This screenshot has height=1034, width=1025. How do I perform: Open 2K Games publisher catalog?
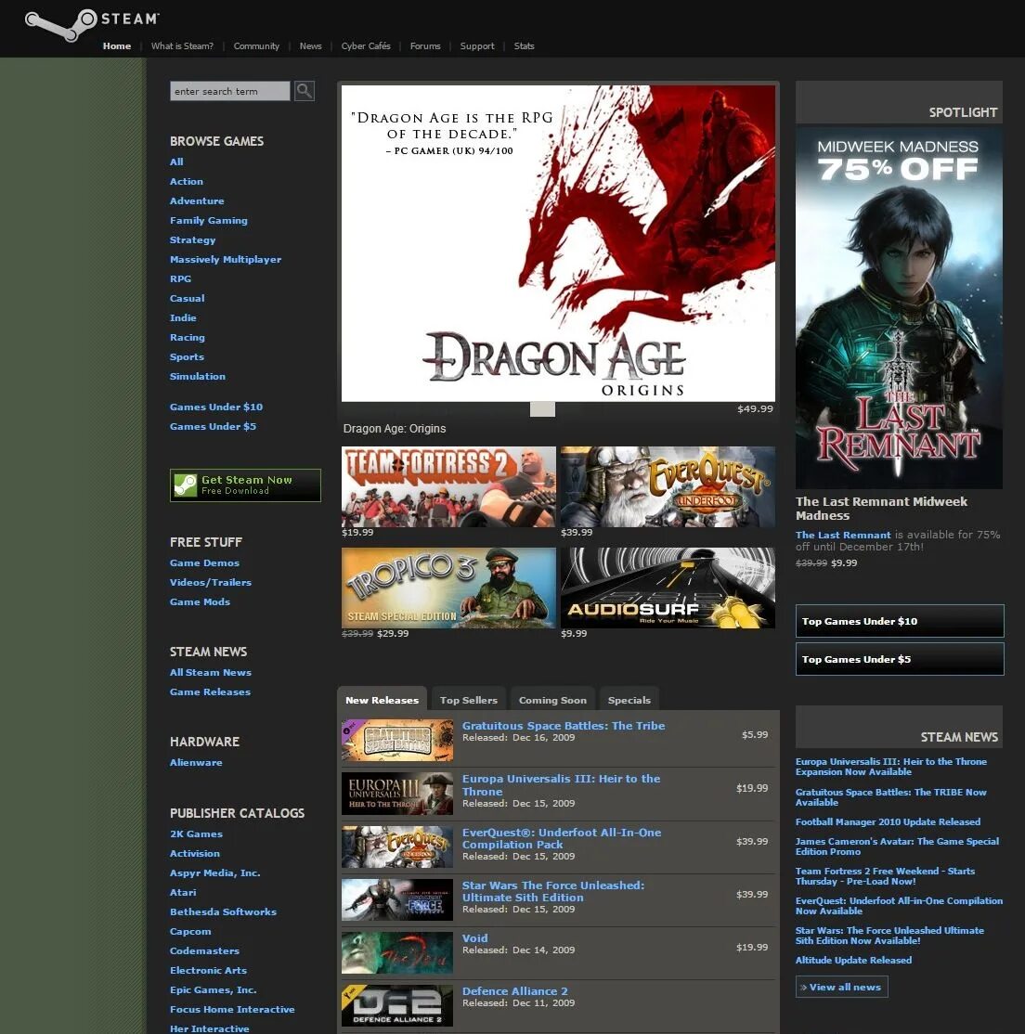[x=196, y=834]
